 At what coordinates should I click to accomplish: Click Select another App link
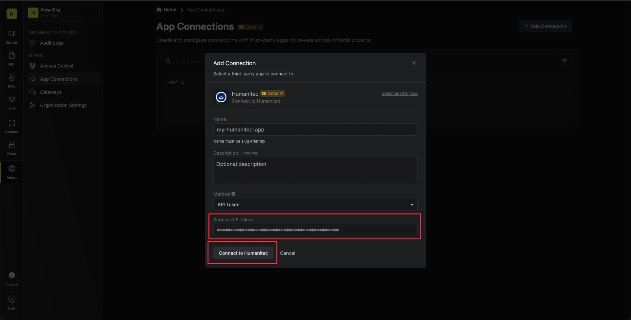pos(400,93)
